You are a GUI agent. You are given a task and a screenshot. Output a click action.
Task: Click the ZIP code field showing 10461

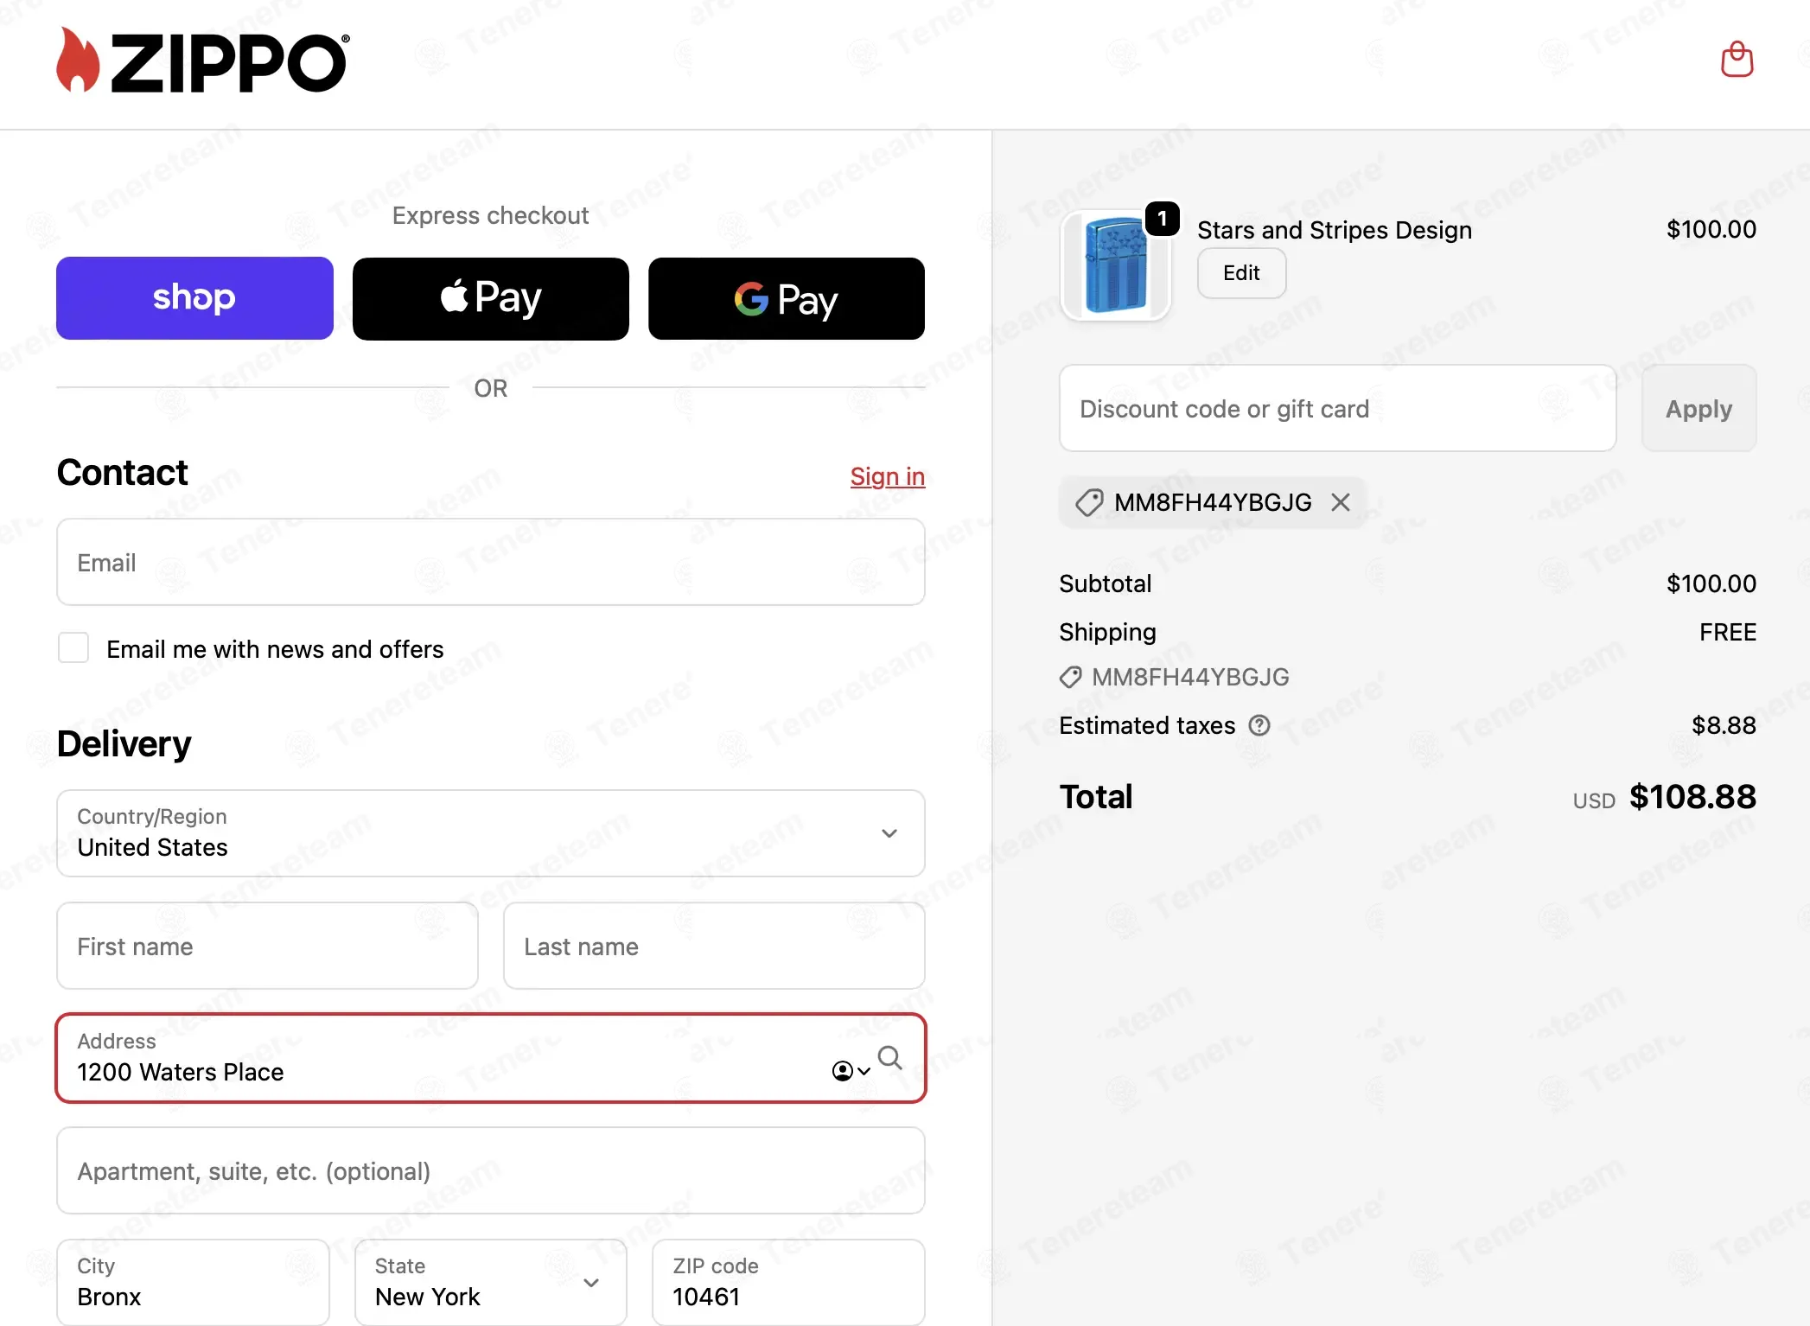click(788, 1282)
